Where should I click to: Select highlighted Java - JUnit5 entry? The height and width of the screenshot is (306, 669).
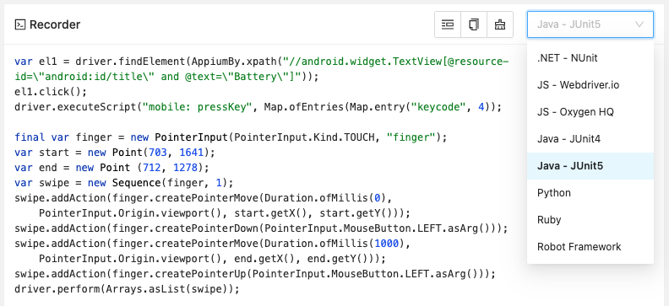point(590,166)
